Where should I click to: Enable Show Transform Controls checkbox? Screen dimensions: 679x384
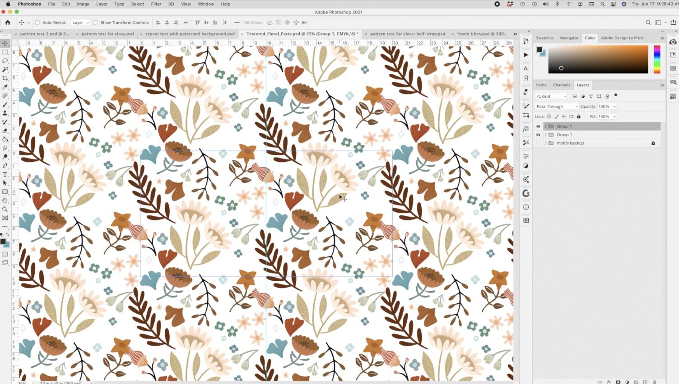click(95, 23)
